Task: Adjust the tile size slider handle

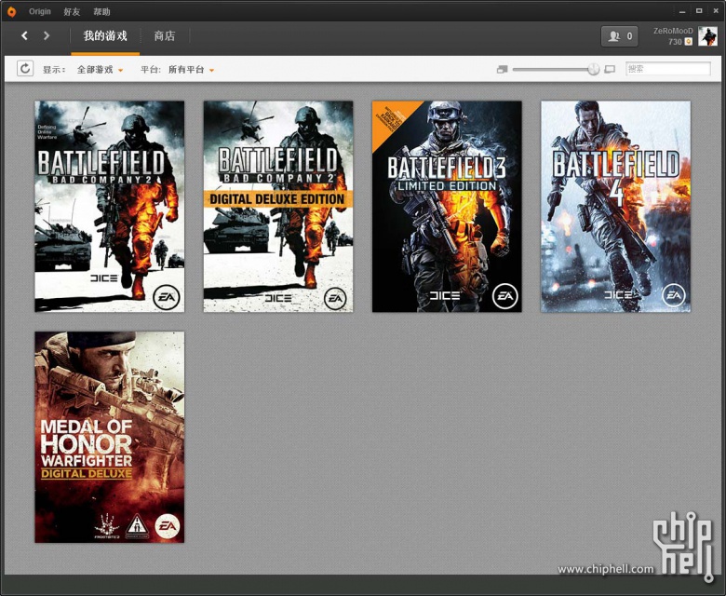Action: 593,70
